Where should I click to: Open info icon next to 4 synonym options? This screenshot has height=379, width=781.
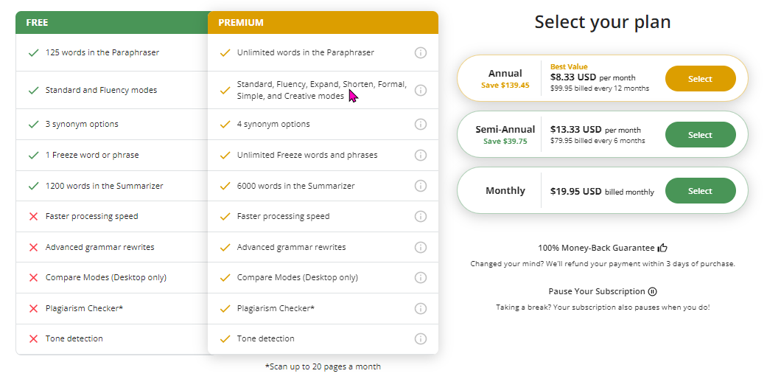point(421,125)
